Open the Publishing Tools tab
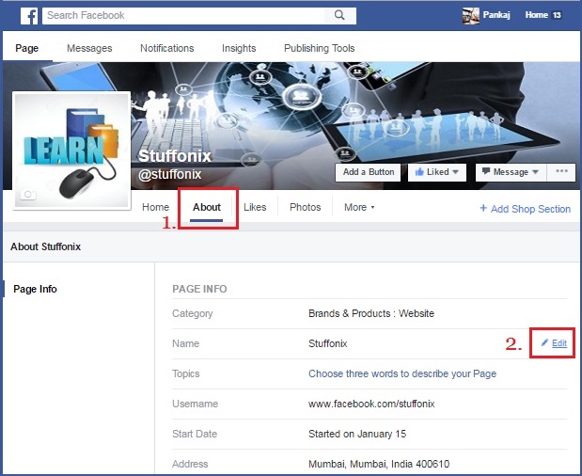This screenshot has height=476, width=582. coord(320,48)
